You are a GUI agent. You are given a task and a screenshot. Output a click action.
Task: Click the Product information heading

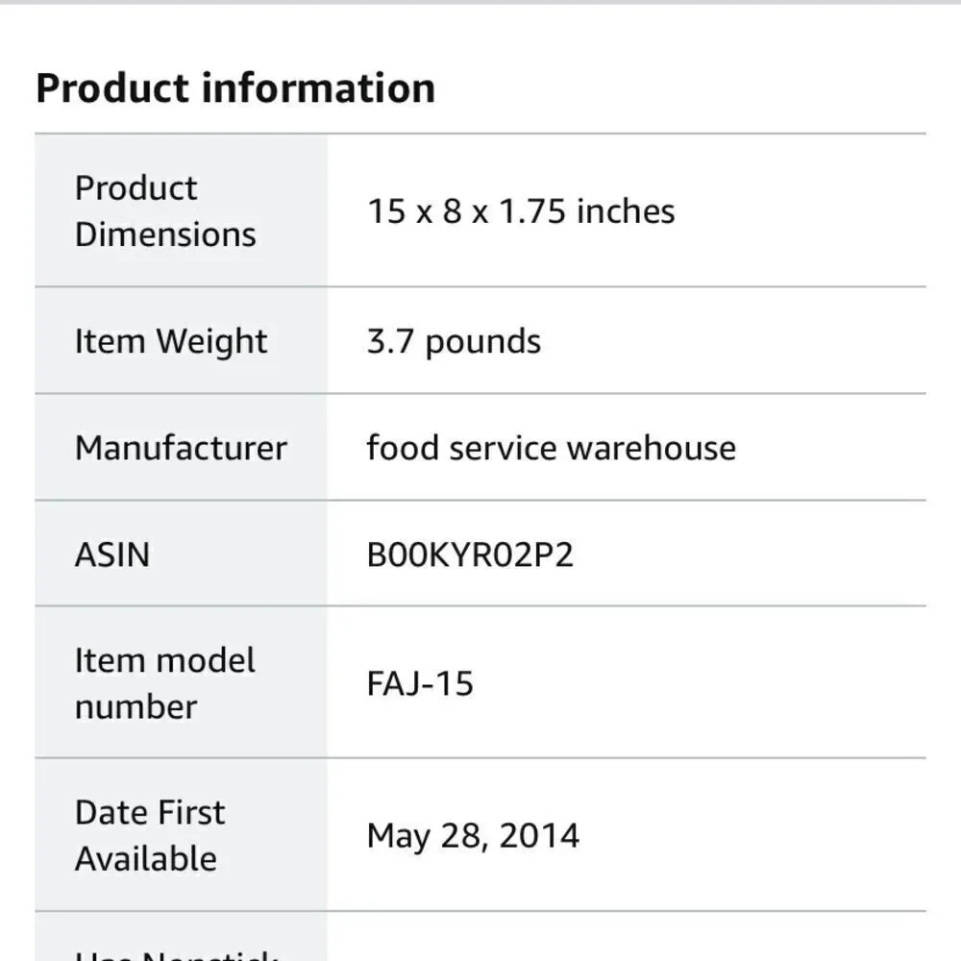[235, 88]
